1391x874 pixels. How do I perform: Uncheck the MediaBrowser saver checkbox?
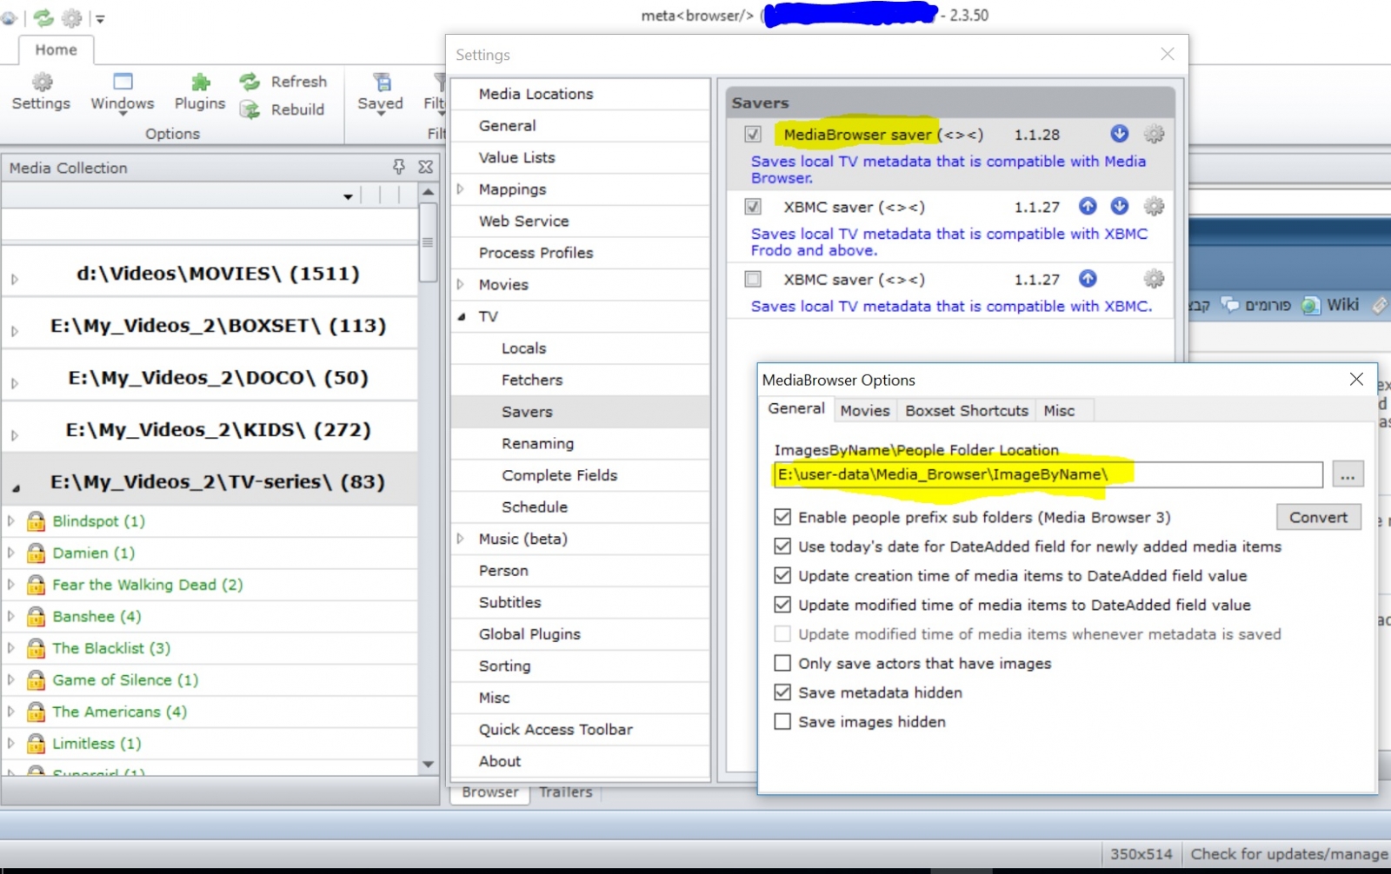[x=753, y=134]
